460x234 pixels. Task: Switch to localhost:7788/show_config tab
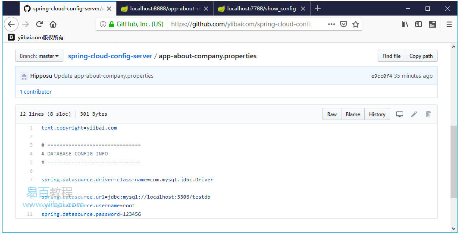pyautogui.click(x=261, y=9)
